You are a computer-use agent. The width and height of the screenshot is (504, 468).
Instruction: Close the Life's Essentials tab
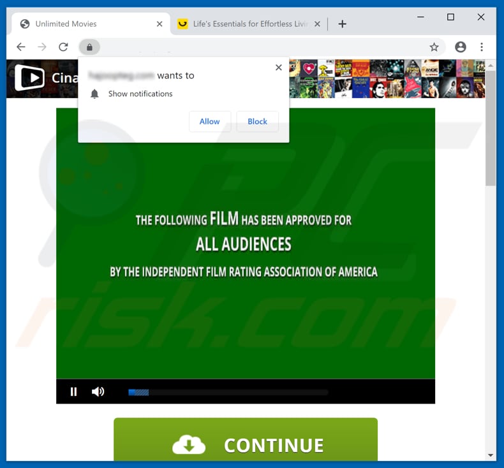pos(317,24)
